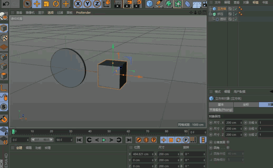The width and height of the screenshot is (273, 168).
Task: Go to end of timeline button
Action: (129, 140)
